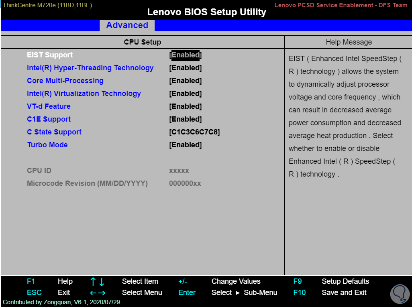Click the Help Message panel header
Image resolution: width=412 pixels, height=307 pixels.
pyautogui.click(x=349, y=42)
